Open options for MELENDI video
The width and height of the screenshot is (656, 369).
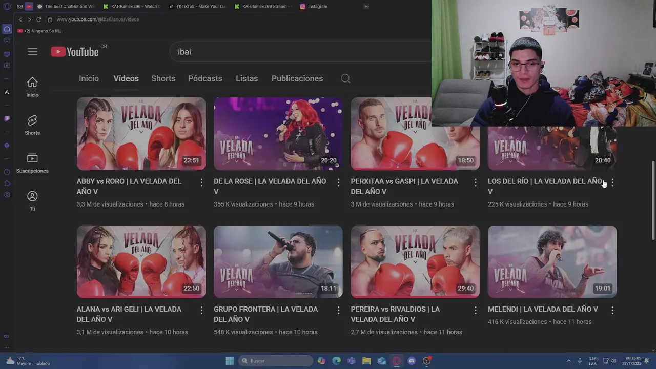click(612, 310)
